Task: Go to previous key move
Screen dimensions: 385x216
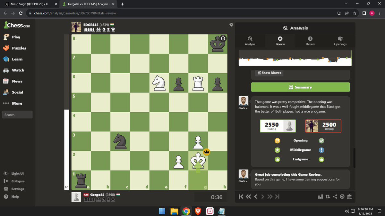Action: (248, 196)
